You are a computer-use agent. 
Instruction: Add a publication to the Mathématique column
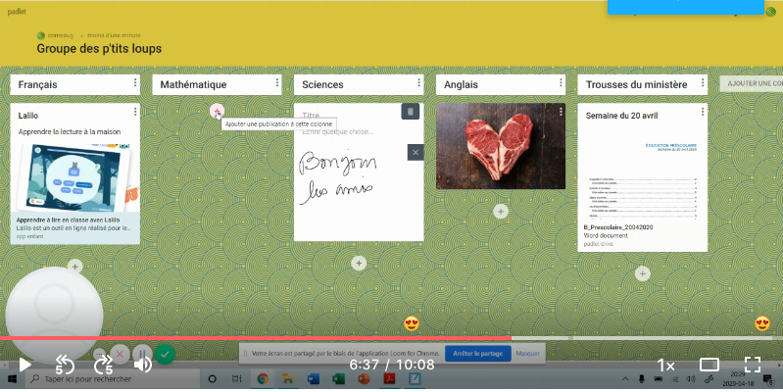(x=217, y=112)
